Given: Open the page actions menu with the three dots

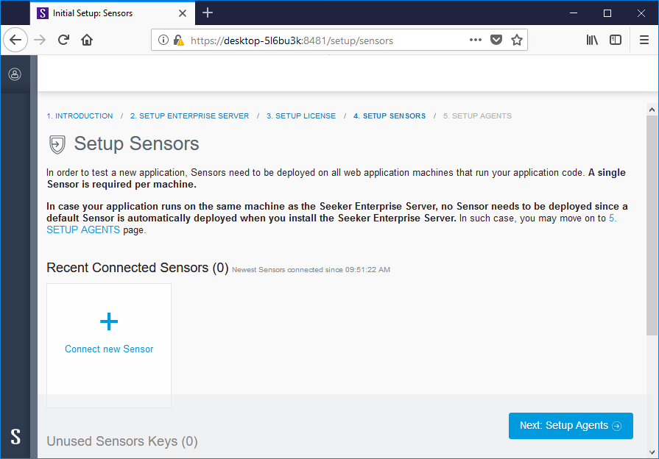Looking at the screenshot, I should [475, 40].
